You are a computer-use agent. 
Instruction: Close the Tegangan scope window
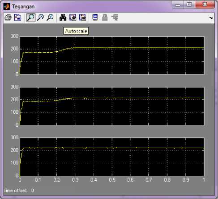click(x=205, y=4)
